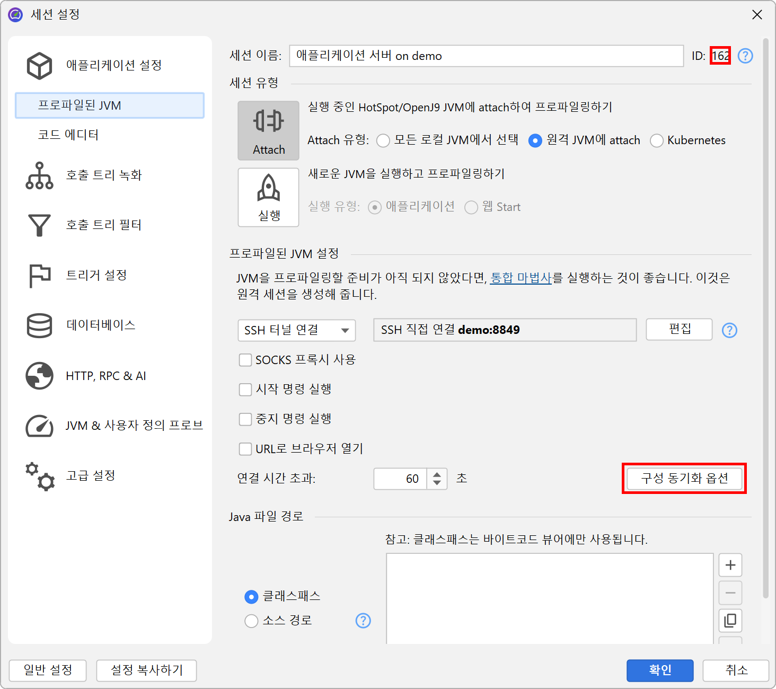776x689 pixels.
Task: Click the 호출 트리 필터 funnel icon
Action: (40, 225)
